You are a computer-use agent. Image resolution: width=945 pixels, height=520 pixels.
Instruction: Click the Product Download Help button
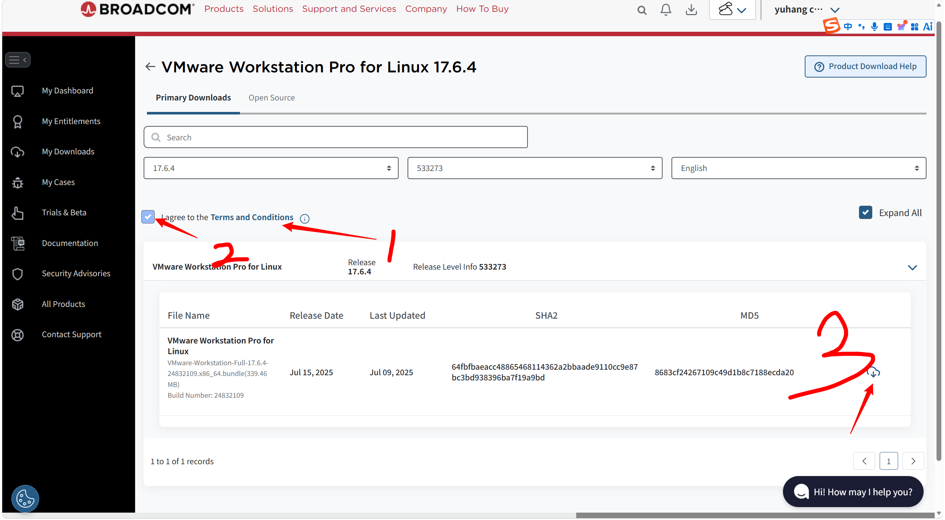pos(865,66)
